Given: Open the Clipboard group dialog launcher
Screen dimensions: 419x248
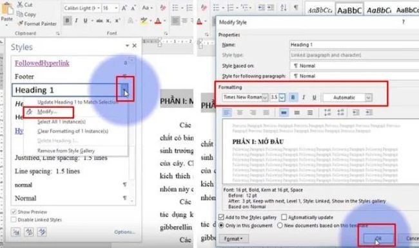Looking at the screenshot, I should 58,33.
